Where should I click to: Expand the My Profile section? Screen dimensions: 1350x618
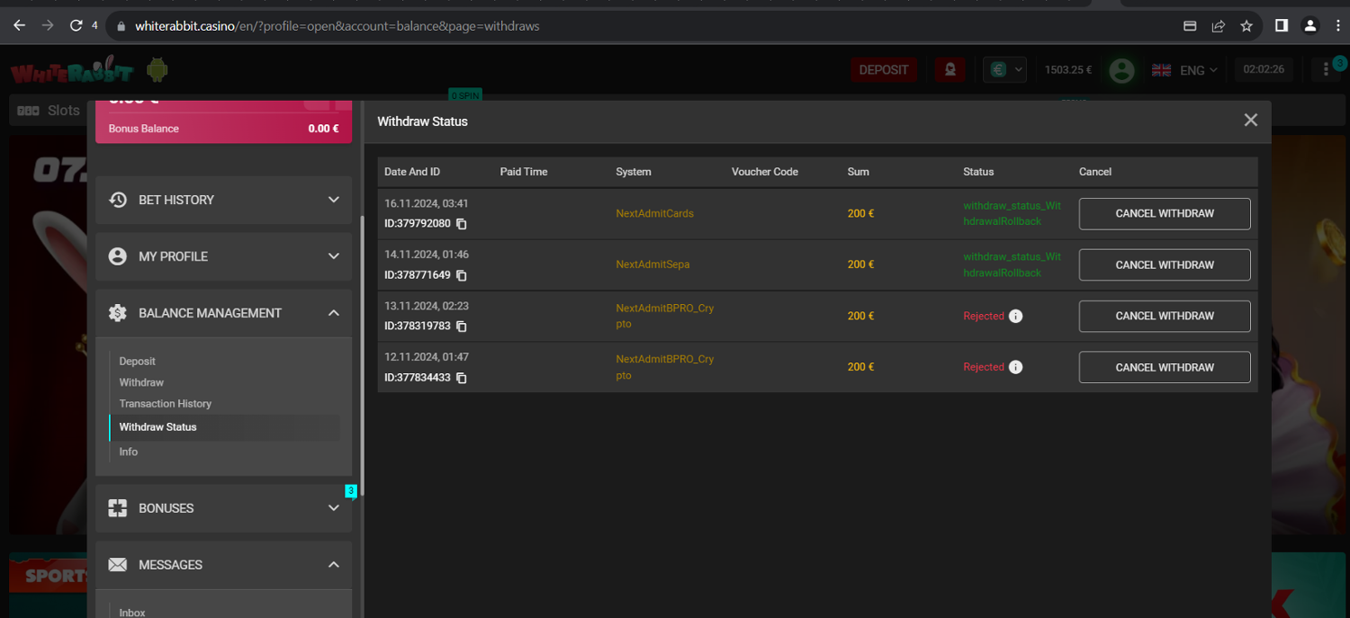(223, 256)
